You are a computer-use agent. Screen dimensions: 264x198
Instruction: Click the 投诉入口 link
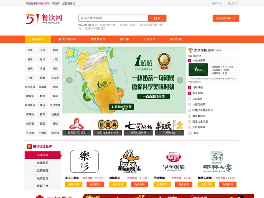point(233,4)
